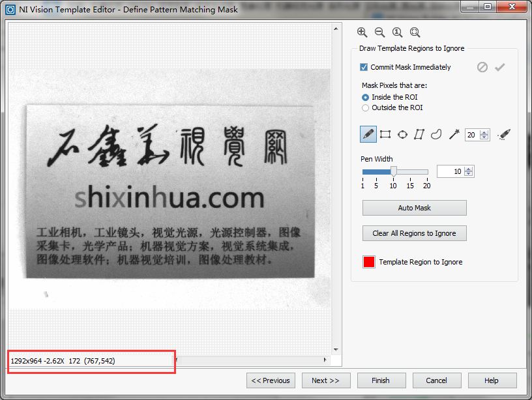Click the zoom out magnifier icon
The height and width of the screenshot is (400, 532).
coord(379,33)
